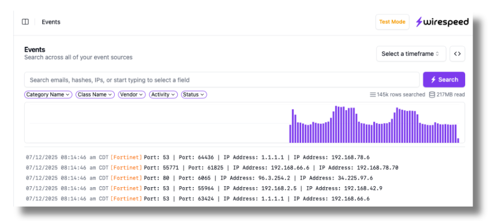Click Fortinet tag on the Port 80 event
Screen dimensions: 489x221
tap(126, 178)
